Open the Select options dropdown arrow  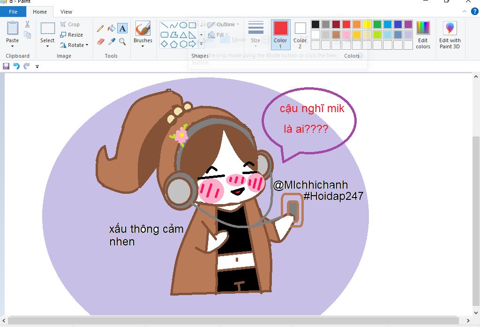47,46
